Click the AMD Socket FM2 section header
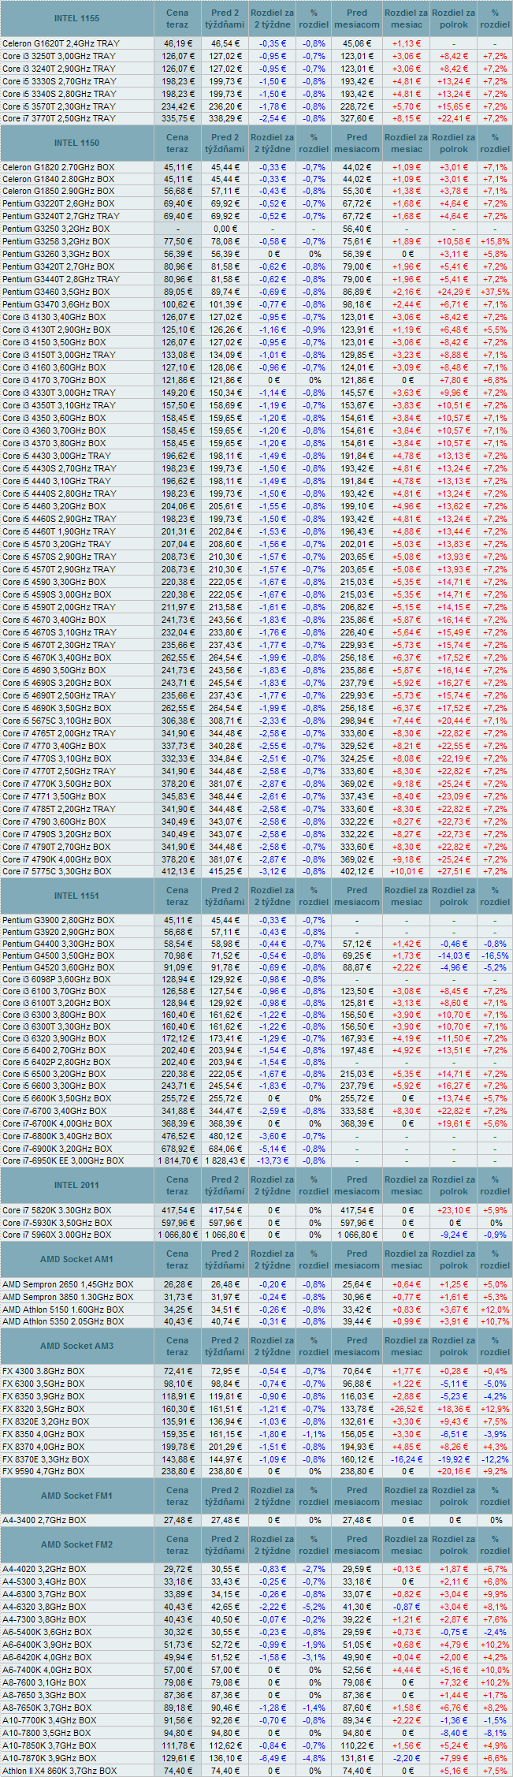The height and width of the screenshot is (1777, 513). pos(77,1544)
